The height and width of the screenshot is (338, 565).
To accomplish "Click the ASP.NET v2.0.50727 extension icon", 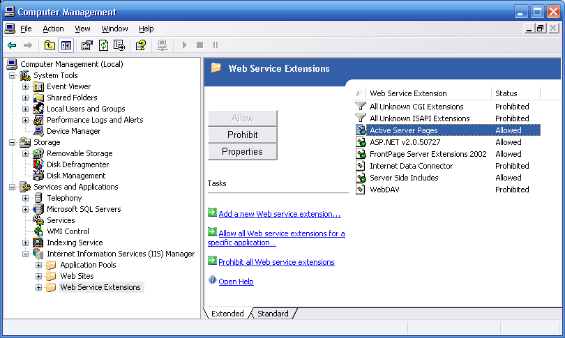I will point(361,142).
